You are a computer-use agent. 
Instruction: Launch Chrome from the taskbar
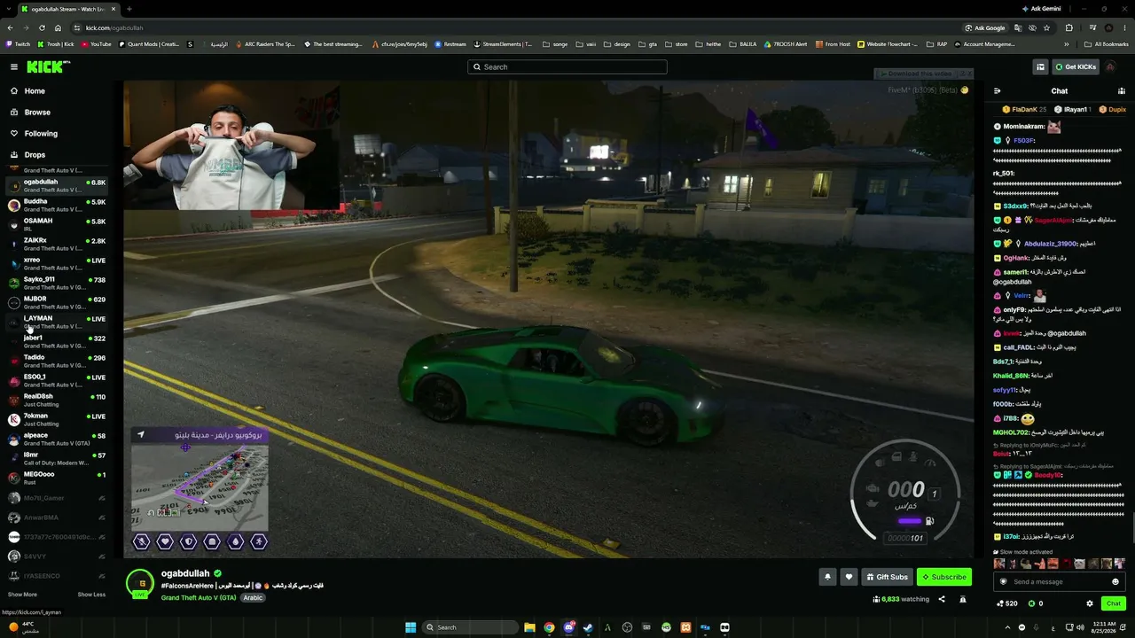tap(549, 627)
